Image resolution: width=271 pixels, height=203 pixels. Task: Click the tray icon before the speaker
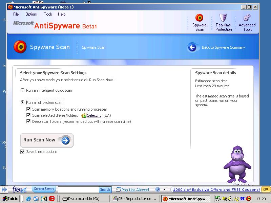pos(224,199)
